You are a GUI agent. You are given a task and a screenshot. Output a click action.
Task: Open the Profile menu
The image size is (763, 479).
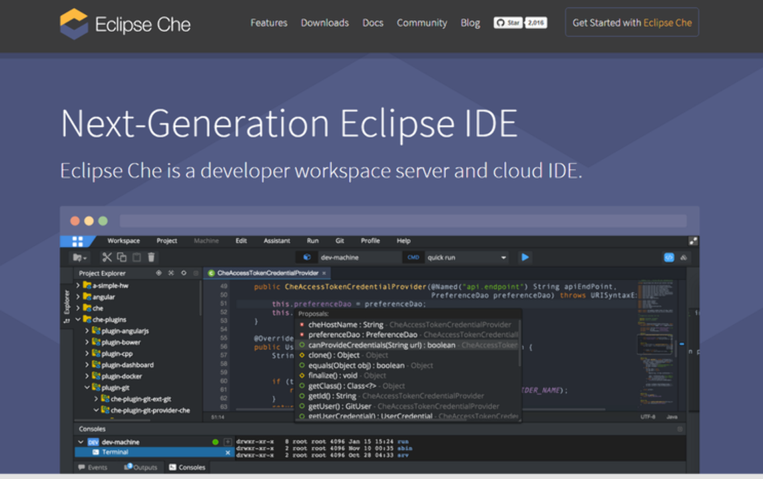click(x=370, y=241)
